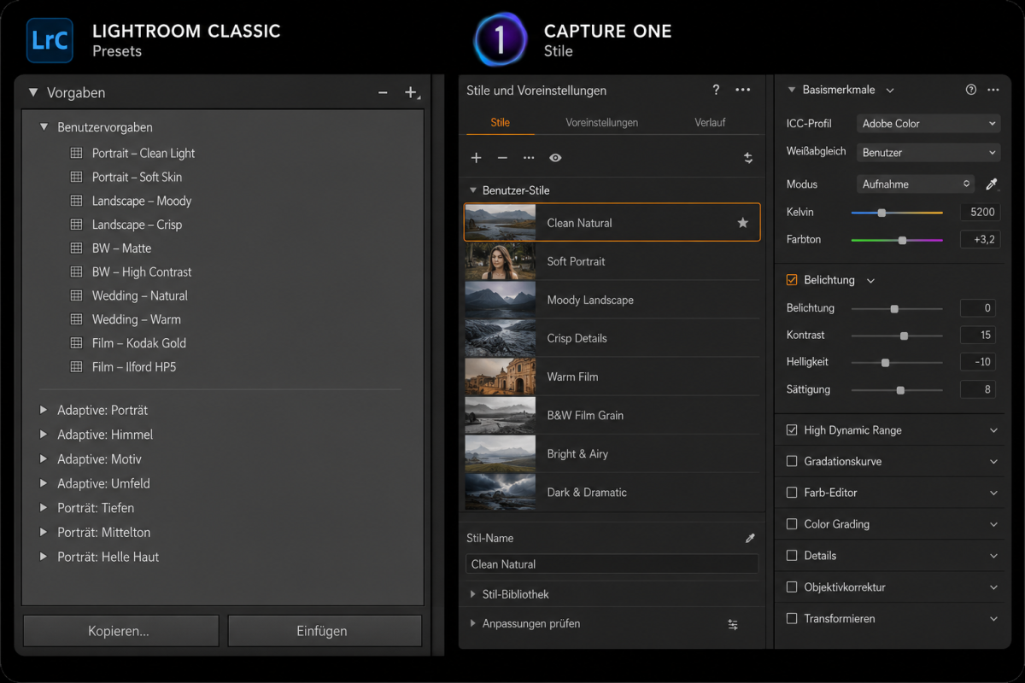This screenshot has height=683, width=1025.
Task: Click the Kelvin value field 5200
Action: coord(979,212)
